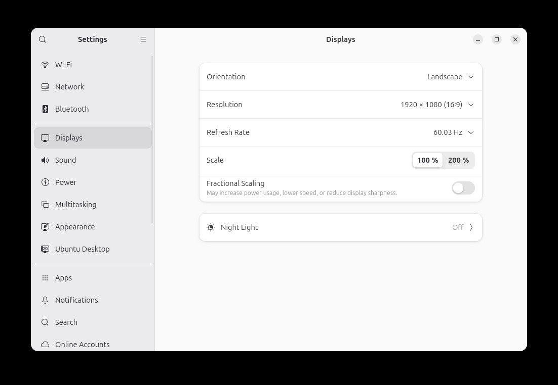Screen dimensions: 558x385
Task: Click the Apps grid icon
Action: (x=45, y=278)
